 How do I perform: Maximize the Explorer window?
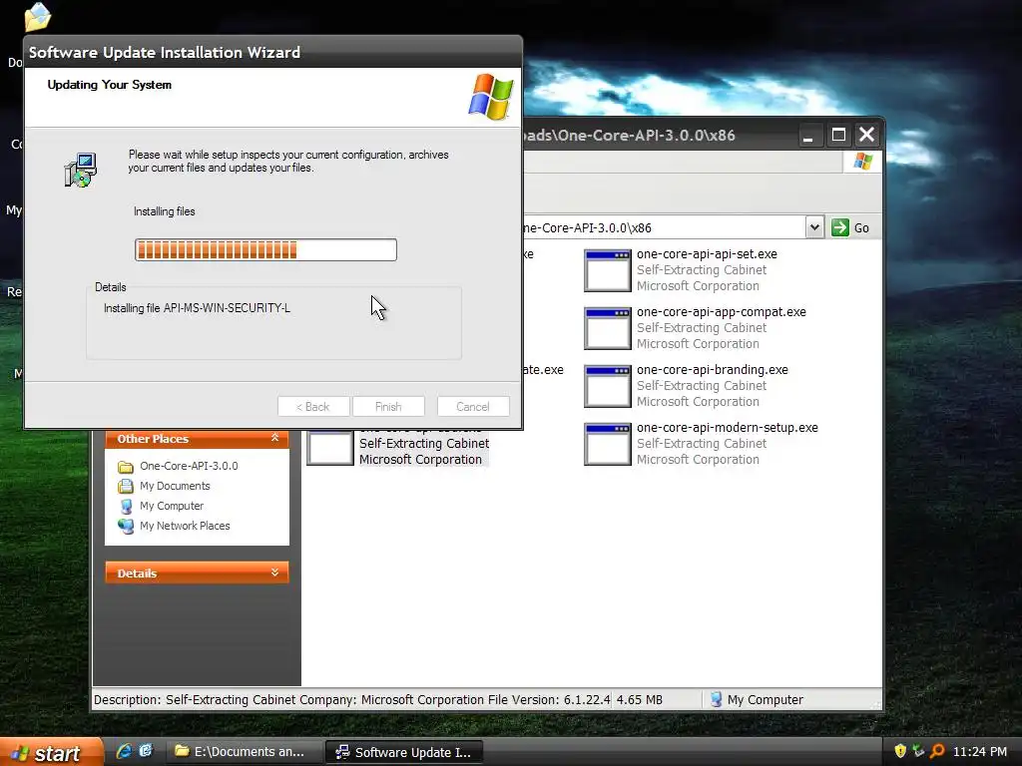click(x=838, y=136)
